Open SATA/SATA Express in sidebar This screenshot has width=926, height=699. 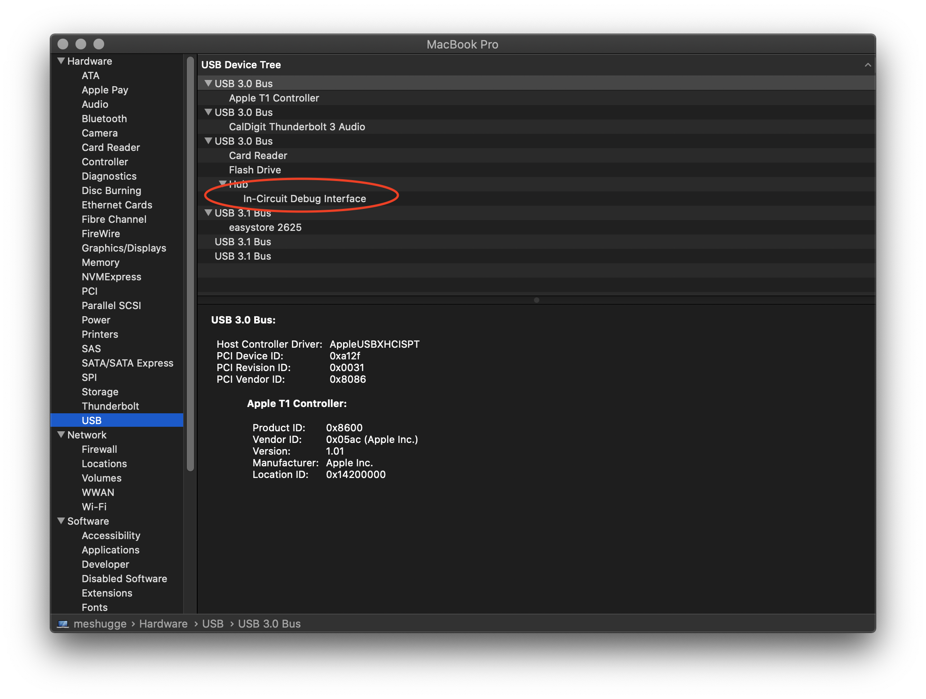pos(127,363)
